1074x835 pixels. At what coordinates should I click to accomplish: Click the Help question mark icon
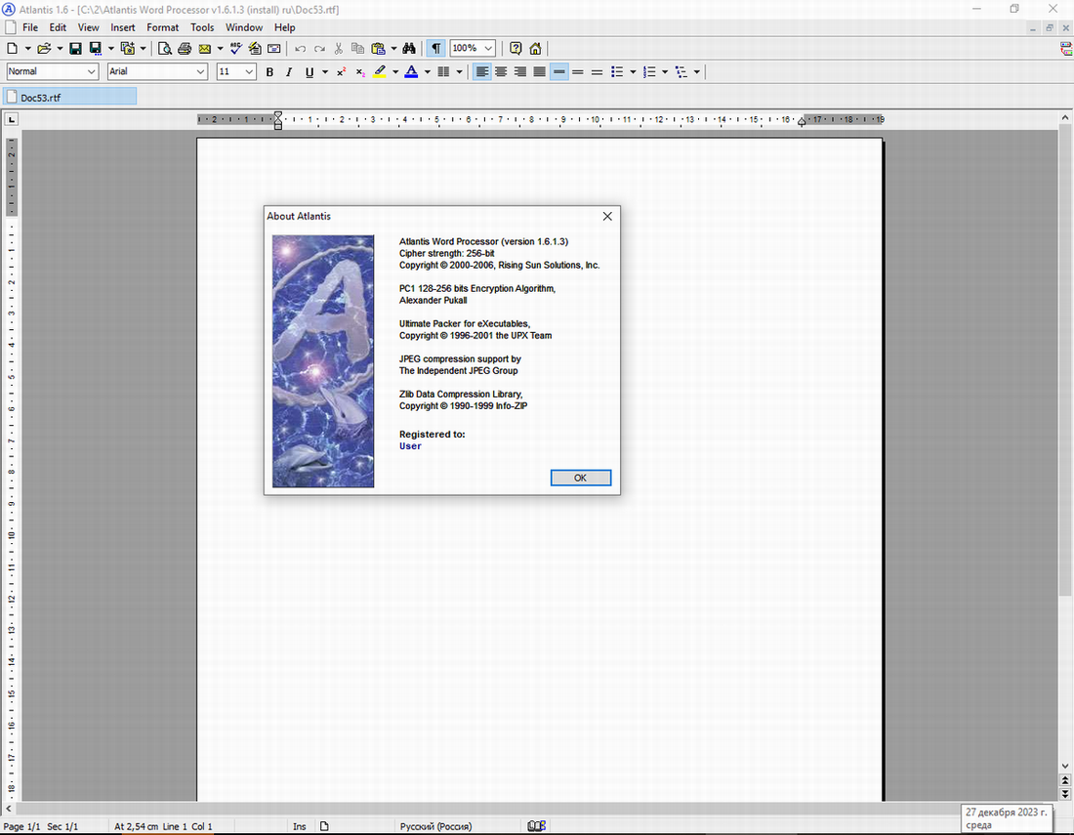(516, 49)
